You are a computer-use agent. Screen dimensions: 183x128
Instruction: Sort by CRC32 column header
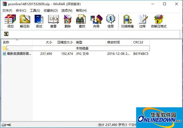(x=141, y=42)
